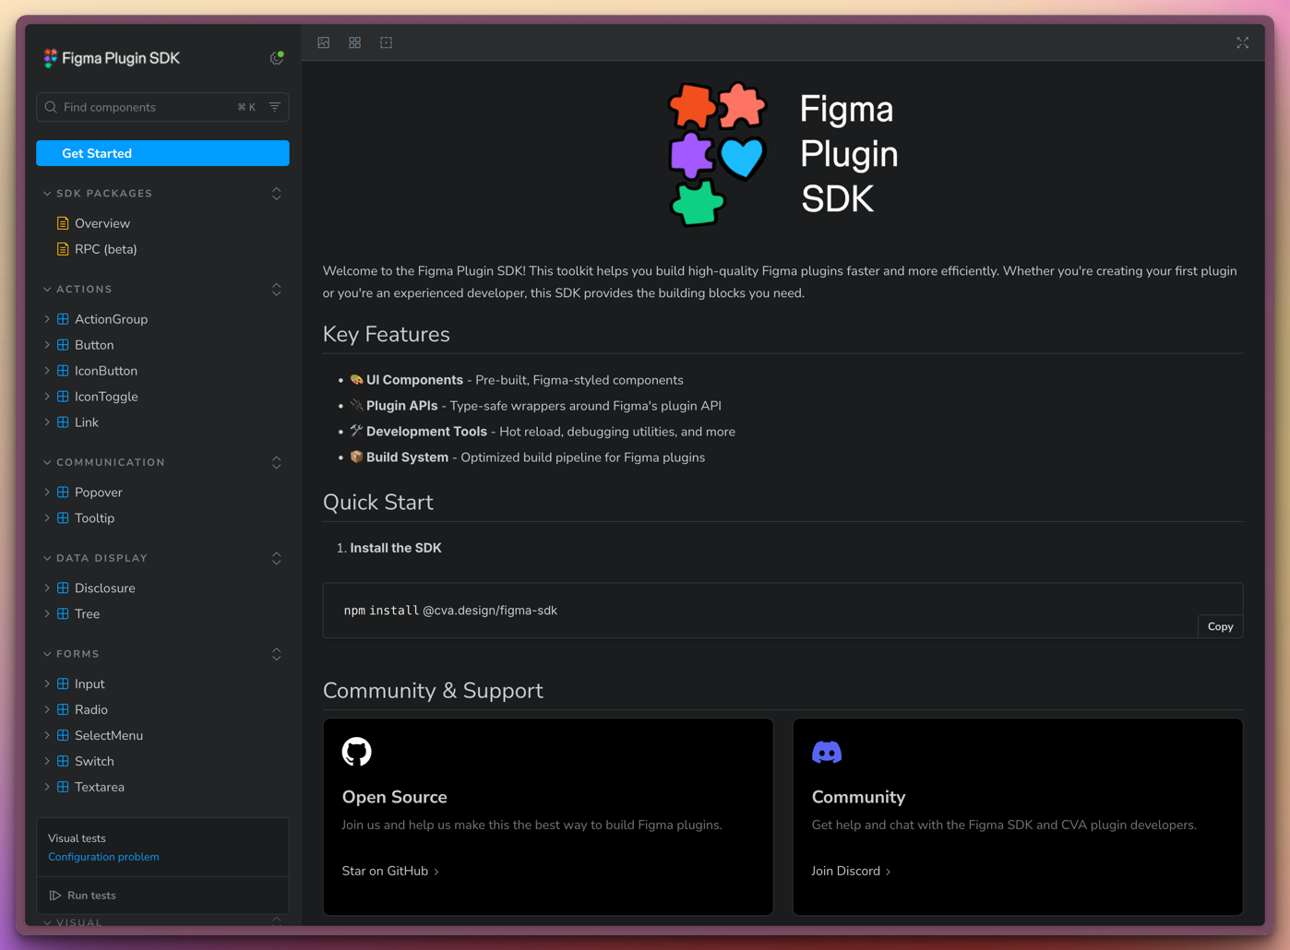Image resolution: width=1290 pixels, height=950 pixels.
Task: Click the IconToggle component icon
Action: (63, 397)
